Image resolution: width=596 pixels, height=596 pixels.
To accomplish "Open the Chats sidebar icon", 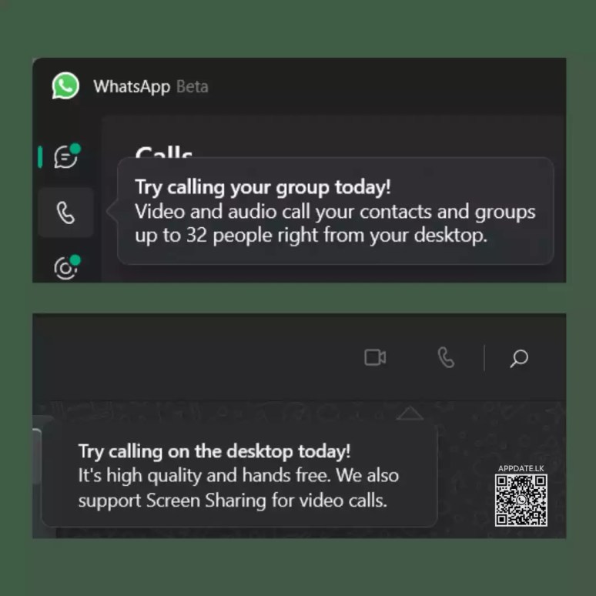I will point(65,156).
